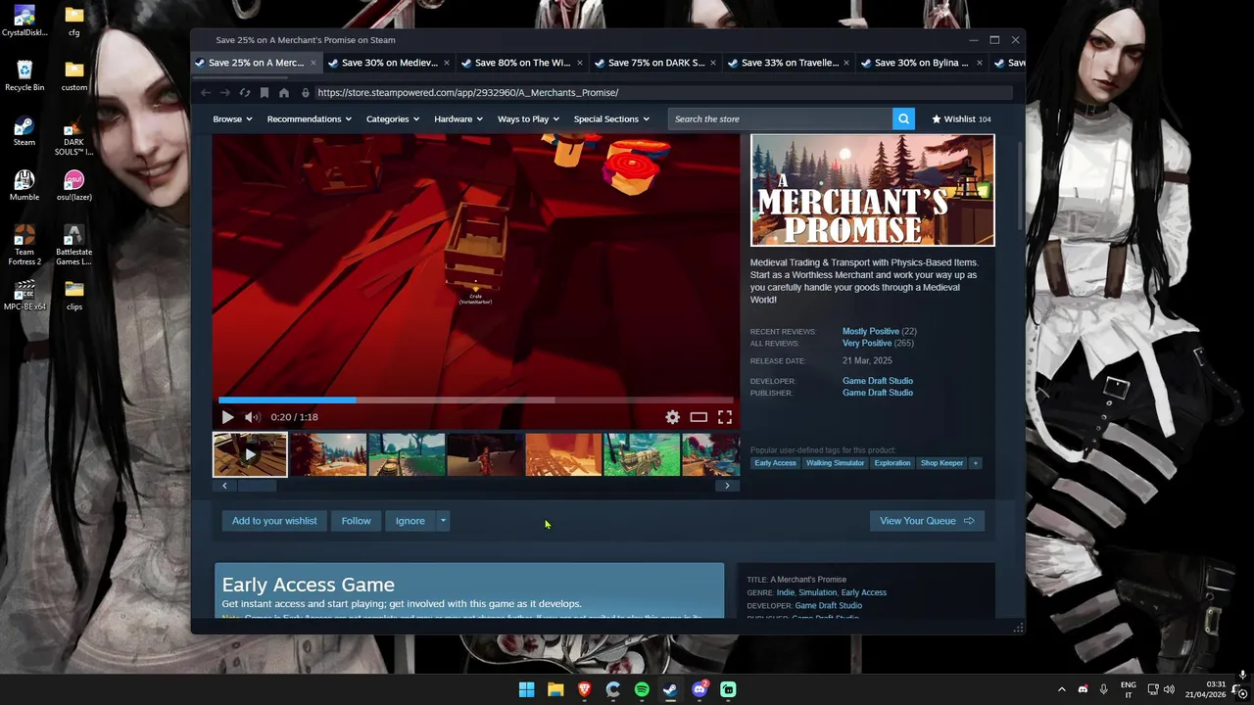
Task: Open Brave browser from taskbar
Action: tap(584, 689)
